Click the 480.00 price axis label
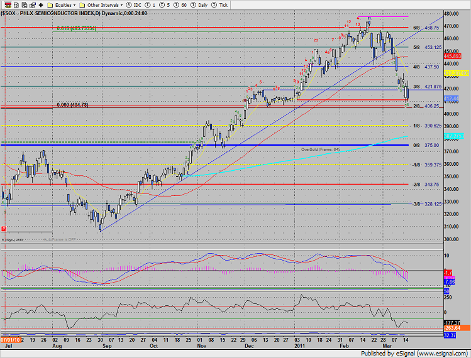 452,14
